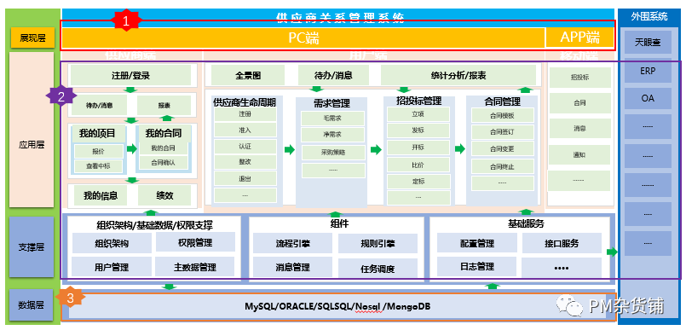Click 招投标 in the mobile column
686x336 pixels.
point(579,77)
